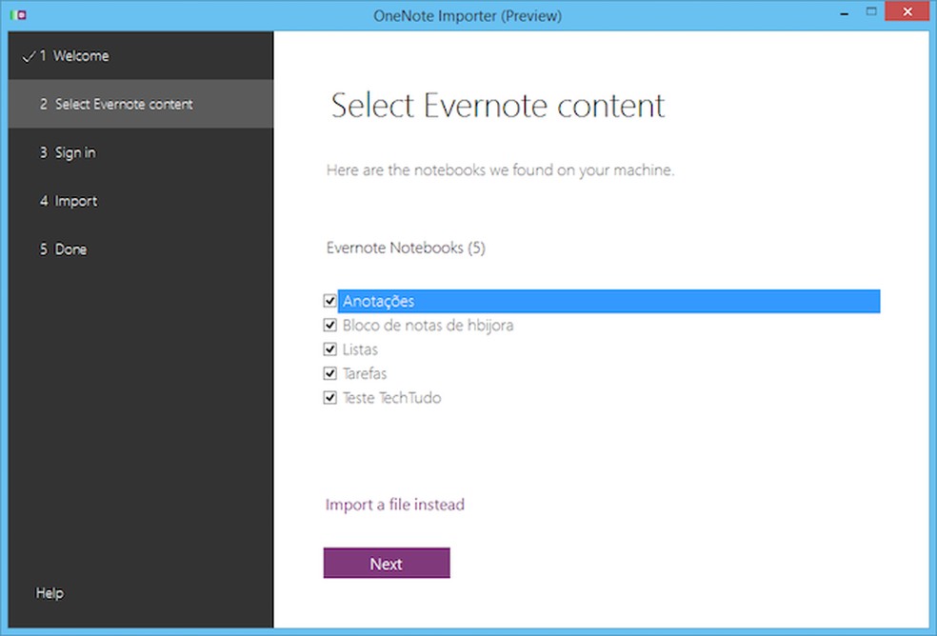Image resolution: width=937 pixels, height=636 pixels.
Task: Close the OneNote Importer window
Action: coord(907,12)
